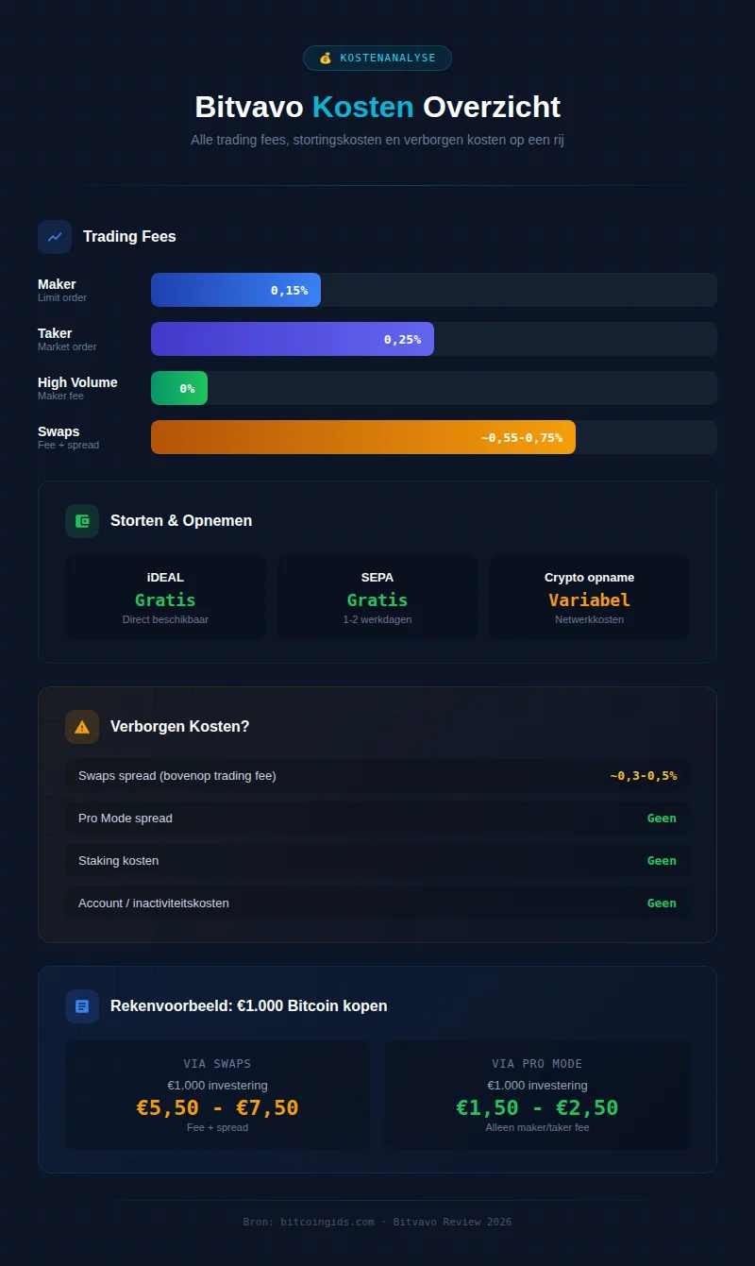Screen dimensions: 755x1266
Task: Open the Via Swaps example card
Action: (x=217, y=1095)
